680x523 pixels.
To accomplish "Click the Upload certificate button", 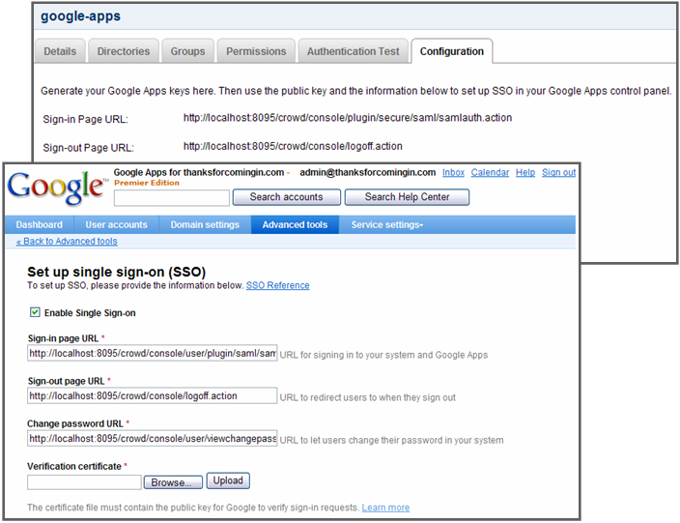I will point(228,480).
